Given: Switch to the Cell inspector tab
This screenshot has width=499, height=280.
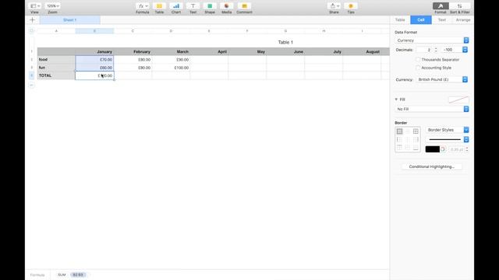Looking at the screenshot, I should coord(421,20).
